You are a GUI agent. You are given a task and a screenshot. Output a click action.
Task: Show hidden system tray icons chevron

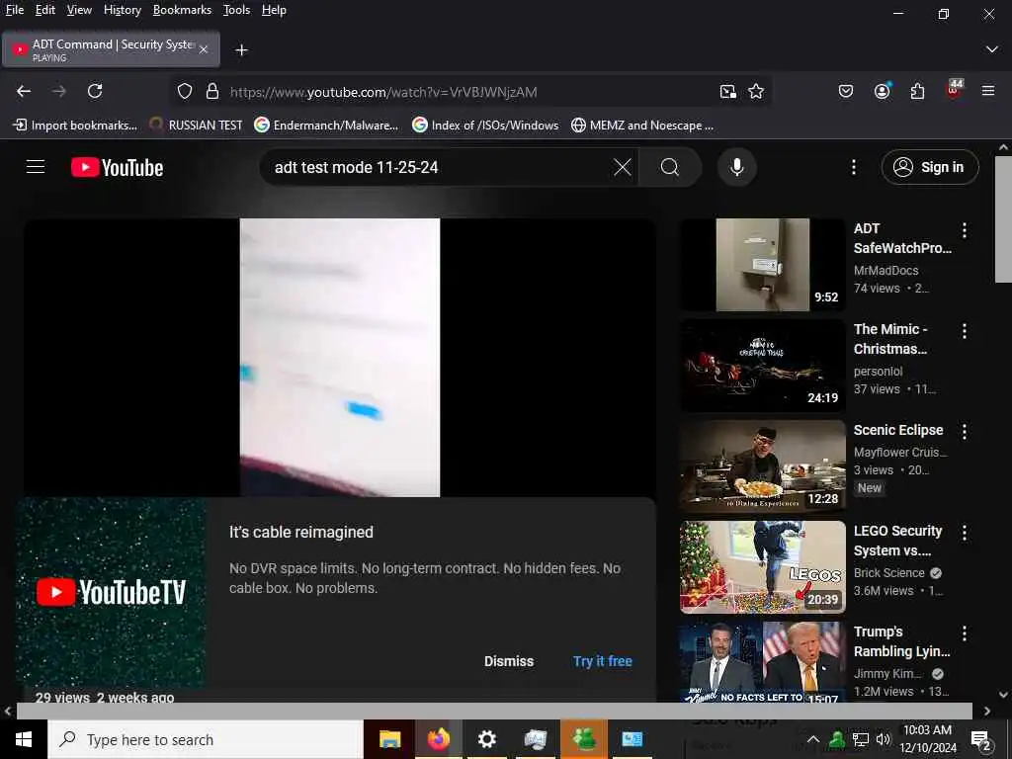point(813,739)
